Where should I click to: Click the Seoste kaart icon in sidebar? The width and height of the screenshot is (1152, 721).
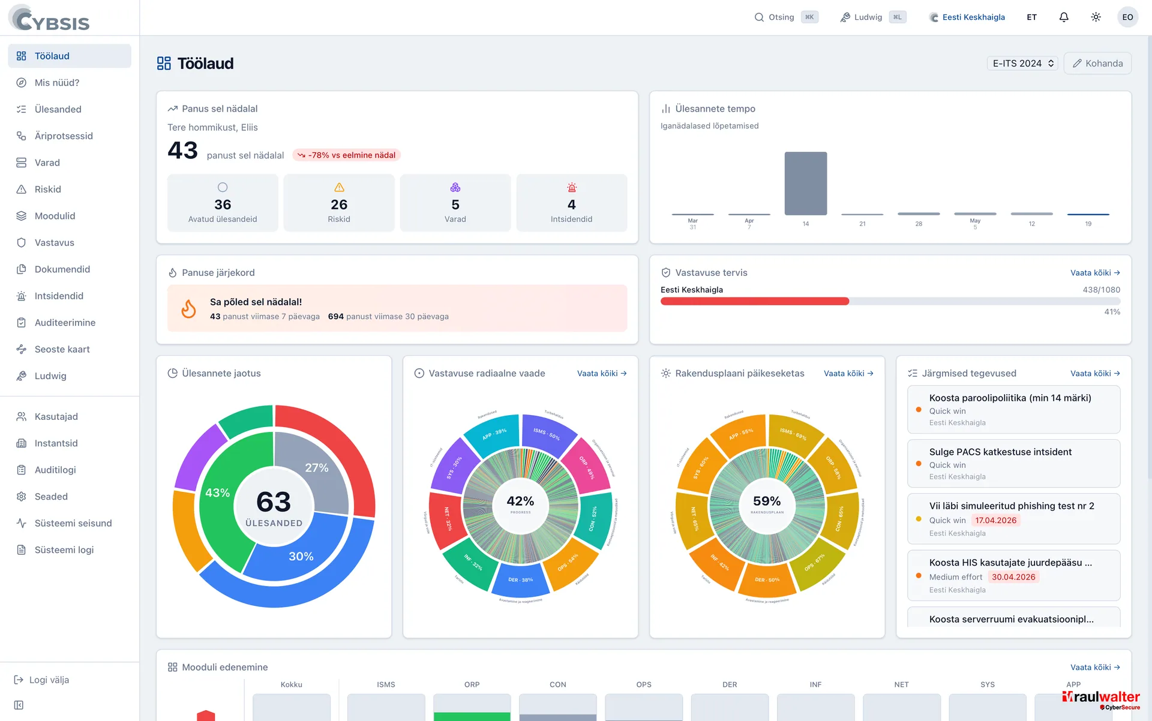(x=22, y=349)
